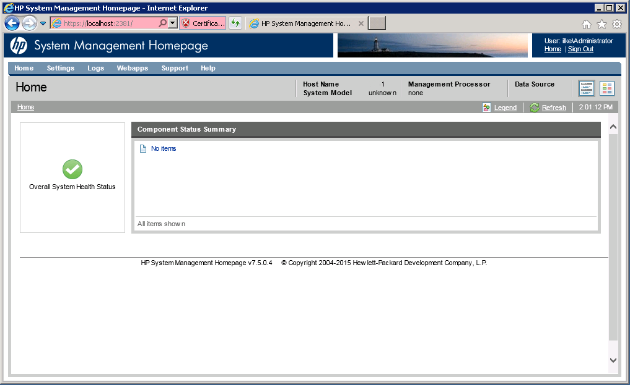
Task: Click the Legend shapes icon
Action: click(x=486, y=108)
